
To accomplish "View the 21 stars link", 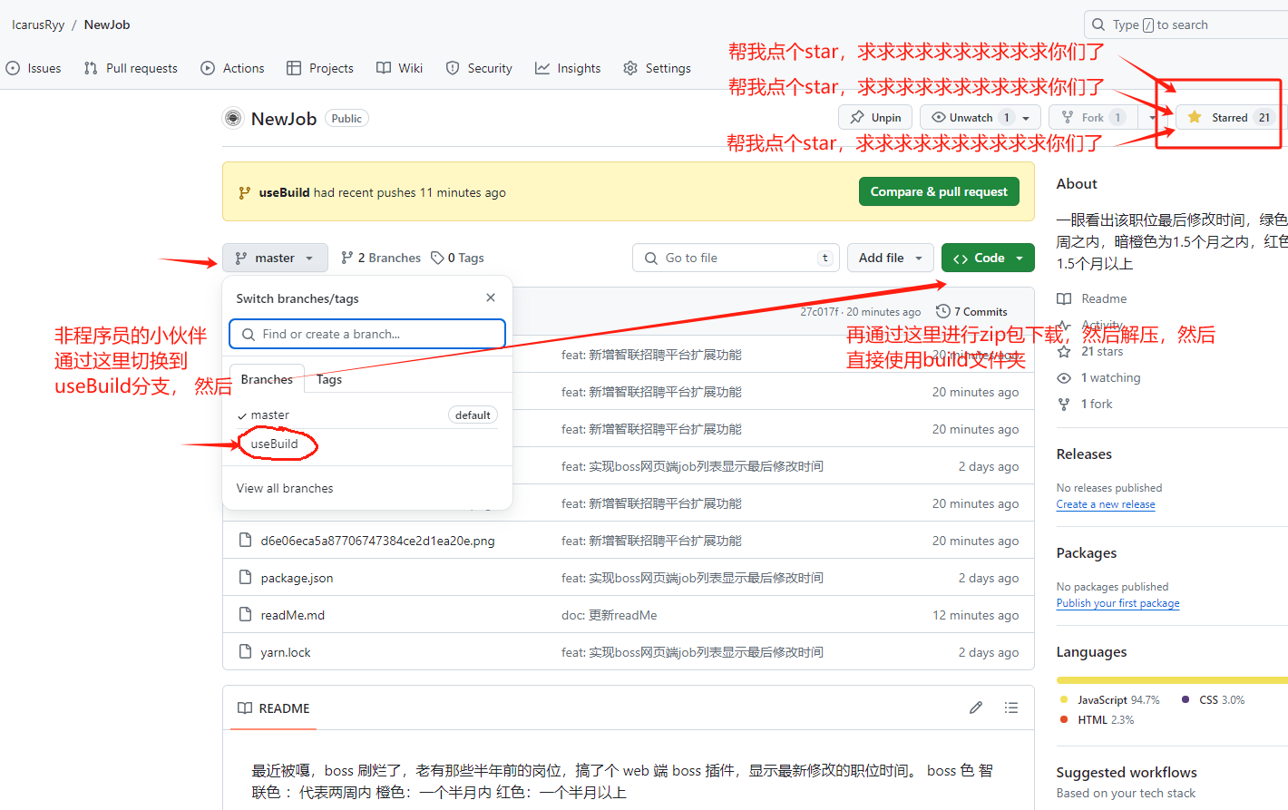I will coord(1090,351).
